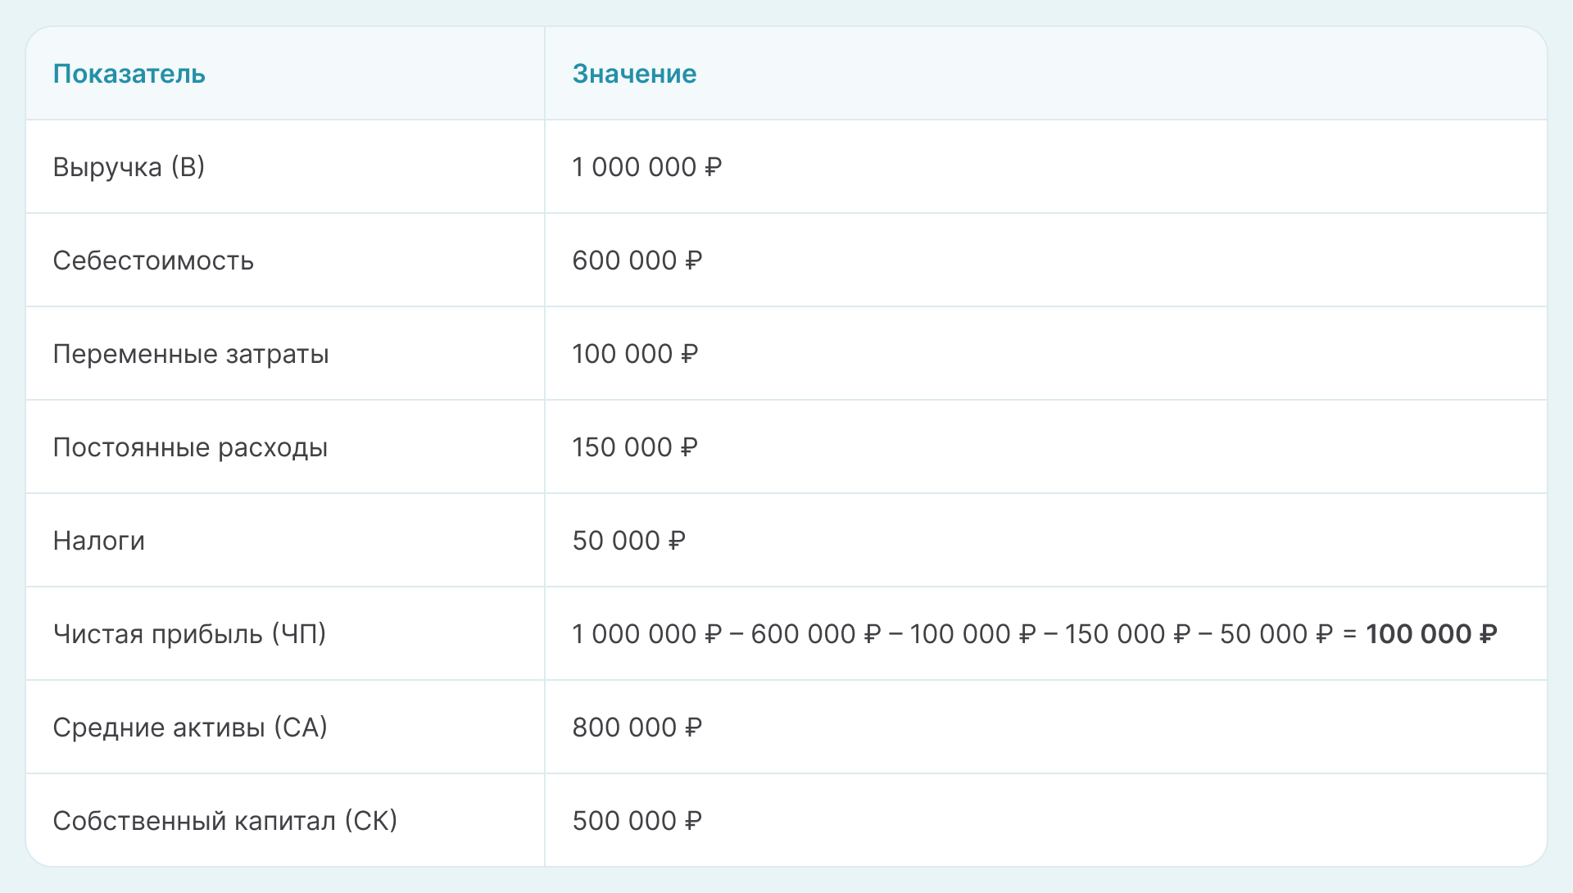1573x893 pixels.
Task: Select the Себестоимость row label
Action: click(153, 261)
